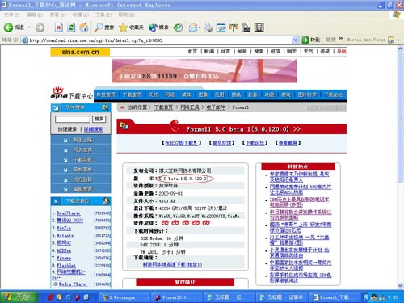The height and width of the screenshot is (303, 404).
Task: Click the view screenshot link in brackets
Action: (288, 143)
